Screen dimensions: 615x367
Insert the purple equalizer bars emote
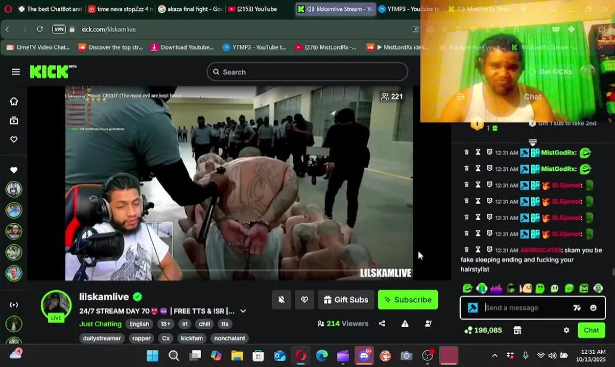[496, 289]
